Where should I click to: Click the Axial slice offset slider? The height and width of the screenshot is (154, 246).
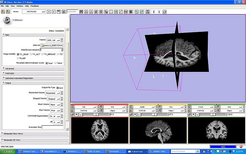(96, 115)
